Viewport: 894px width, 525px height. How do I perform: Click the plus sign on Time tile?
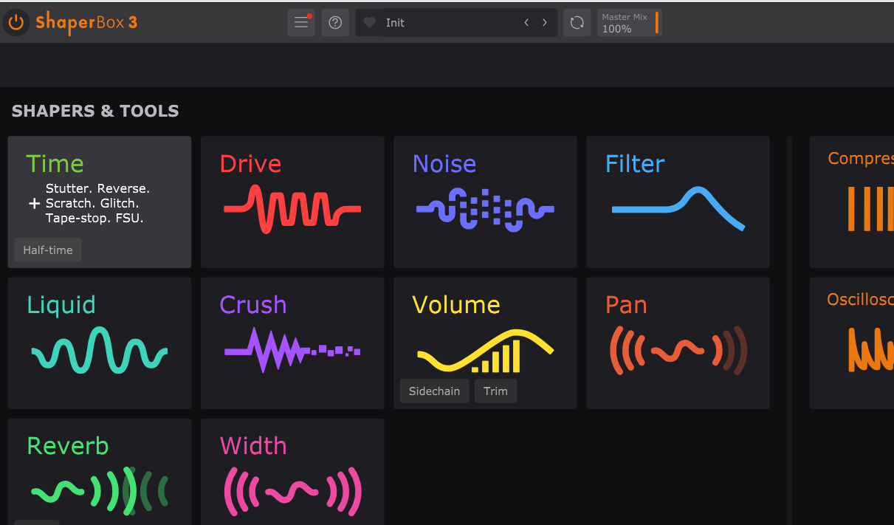pyautogui.click(x=34, y=204)
